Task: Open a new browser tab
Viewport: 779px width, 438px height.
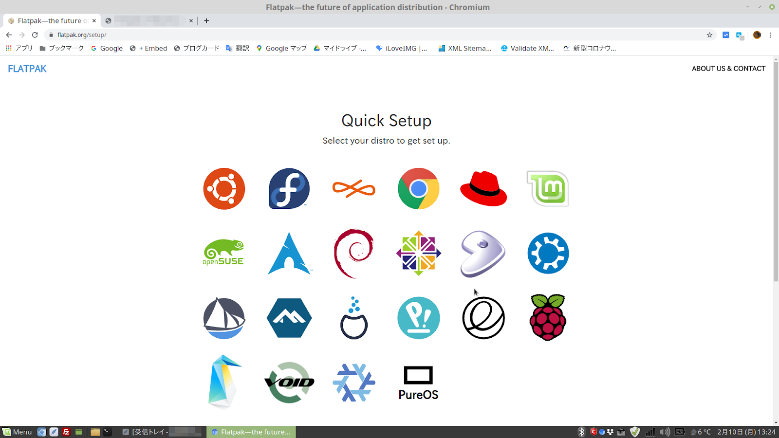Action: tap(206, 20)
